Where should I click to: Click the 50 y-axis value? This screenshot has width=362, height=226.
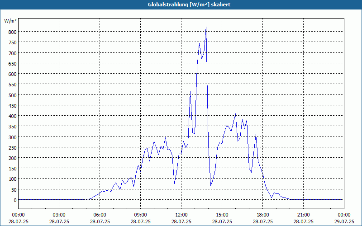14,189
